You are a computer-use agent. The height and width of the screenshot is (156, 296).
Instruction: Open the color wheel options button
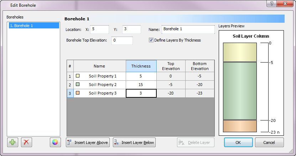click(x=55, y=142)
